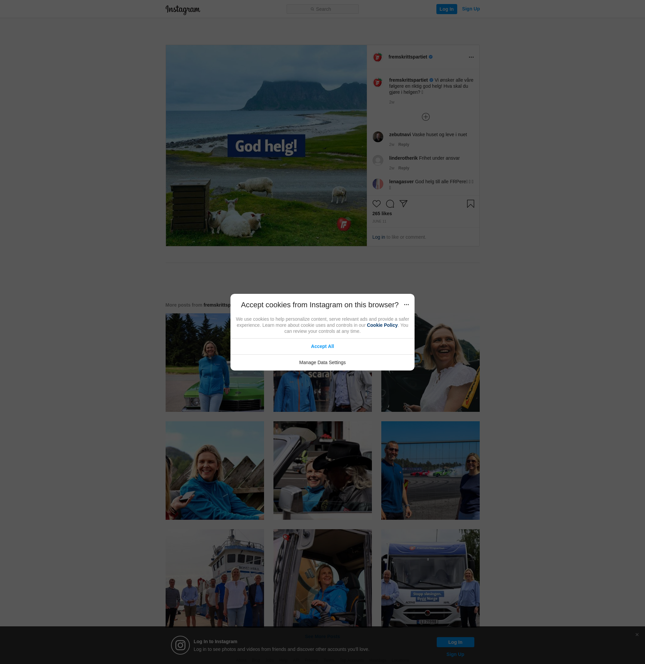Viewport: 645px width, 664px height.
Task: Click the Instagram logo in header
Action: point(183,9)
